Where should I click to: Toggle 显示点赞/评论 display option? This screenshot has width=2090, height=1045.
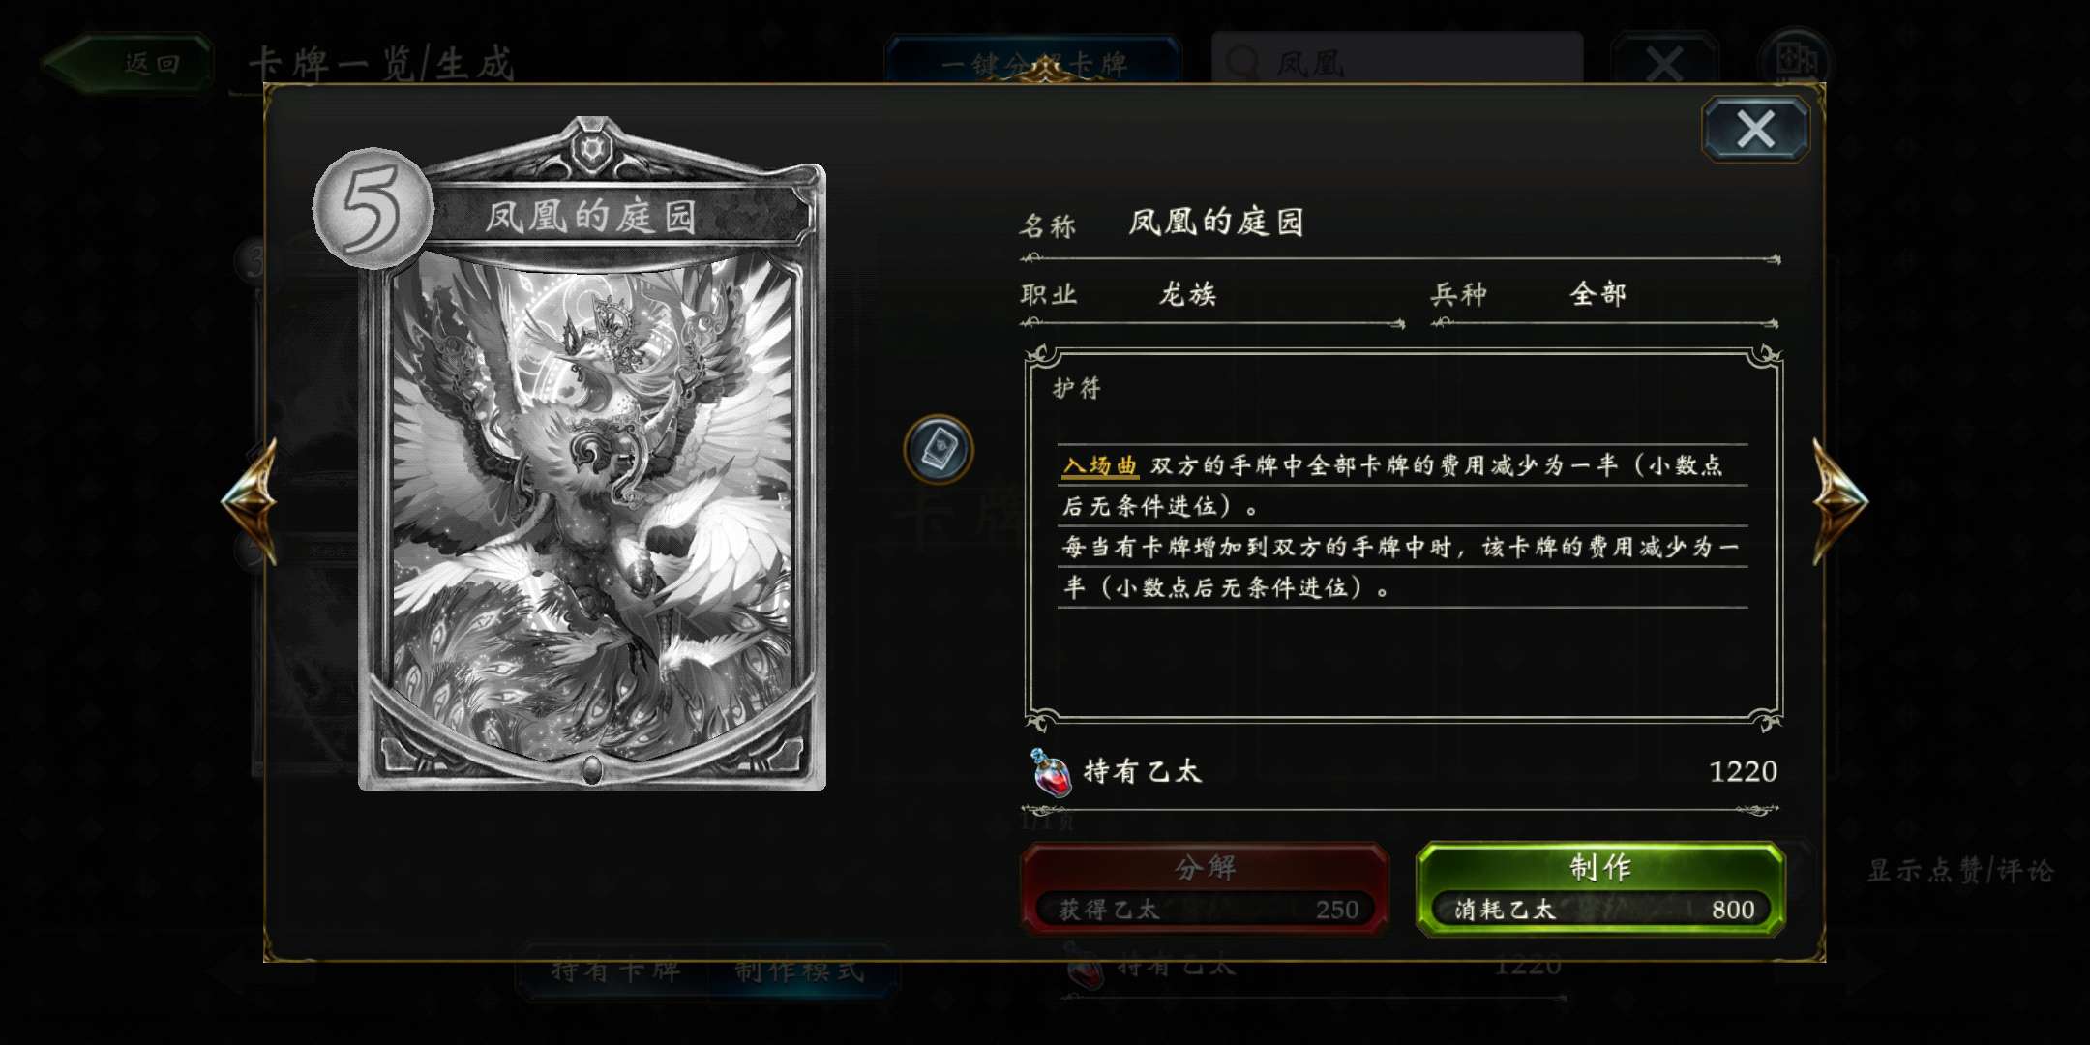pos(1960,870)
